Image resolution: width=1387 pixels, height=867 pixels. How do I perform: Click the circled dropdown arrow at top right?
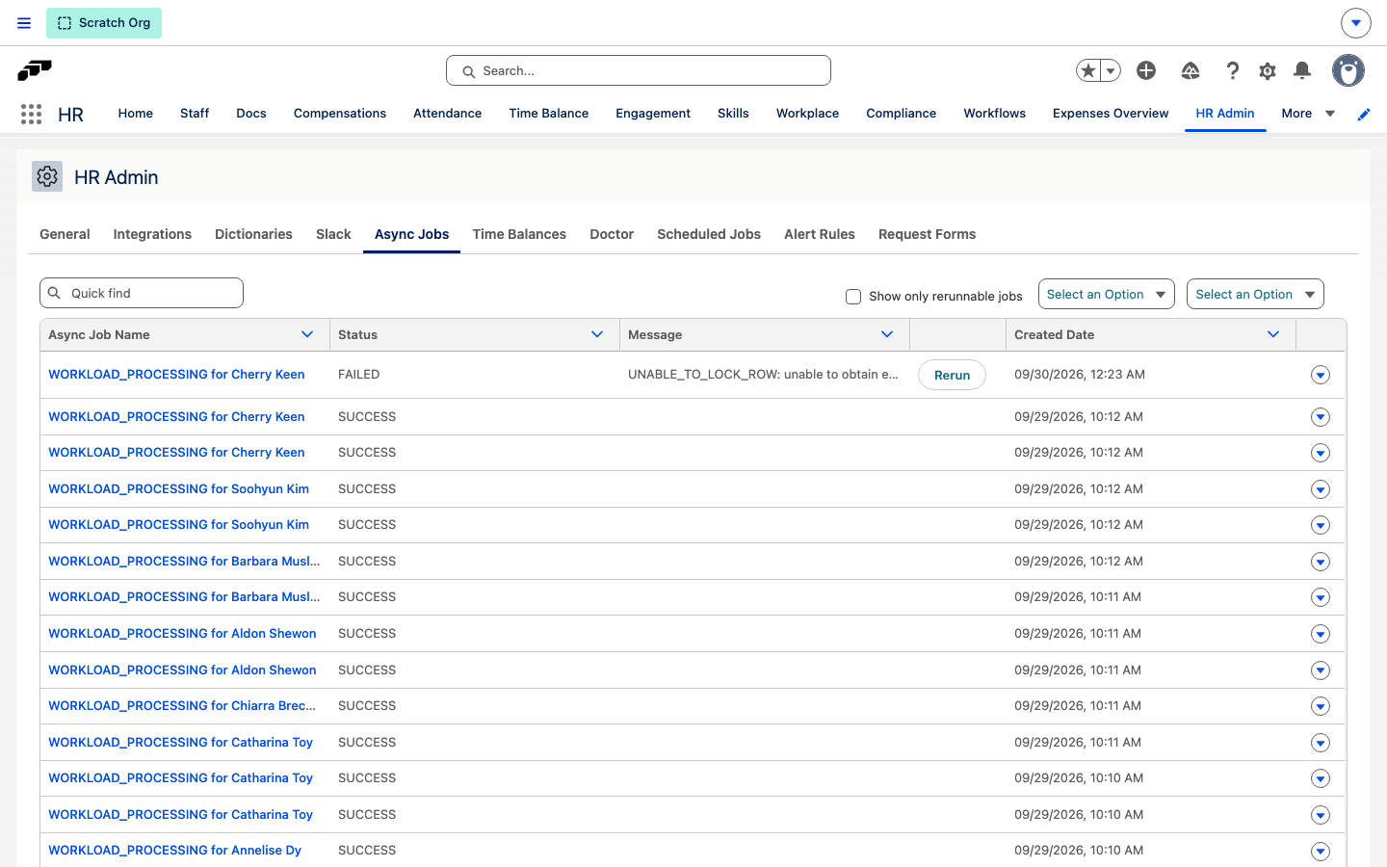pyautogui.click(x=1355, y=22)
